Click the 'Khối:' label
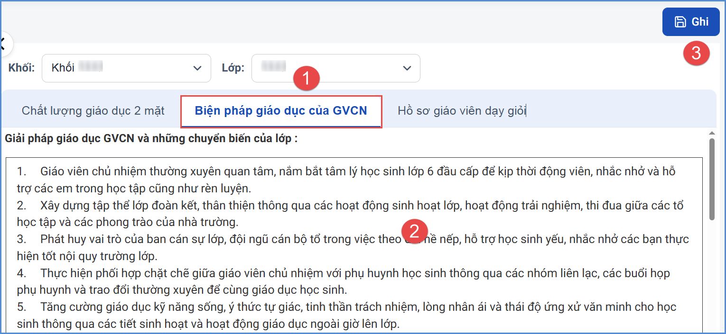This screenshot has height=334, width=726. tap(22, 68)
